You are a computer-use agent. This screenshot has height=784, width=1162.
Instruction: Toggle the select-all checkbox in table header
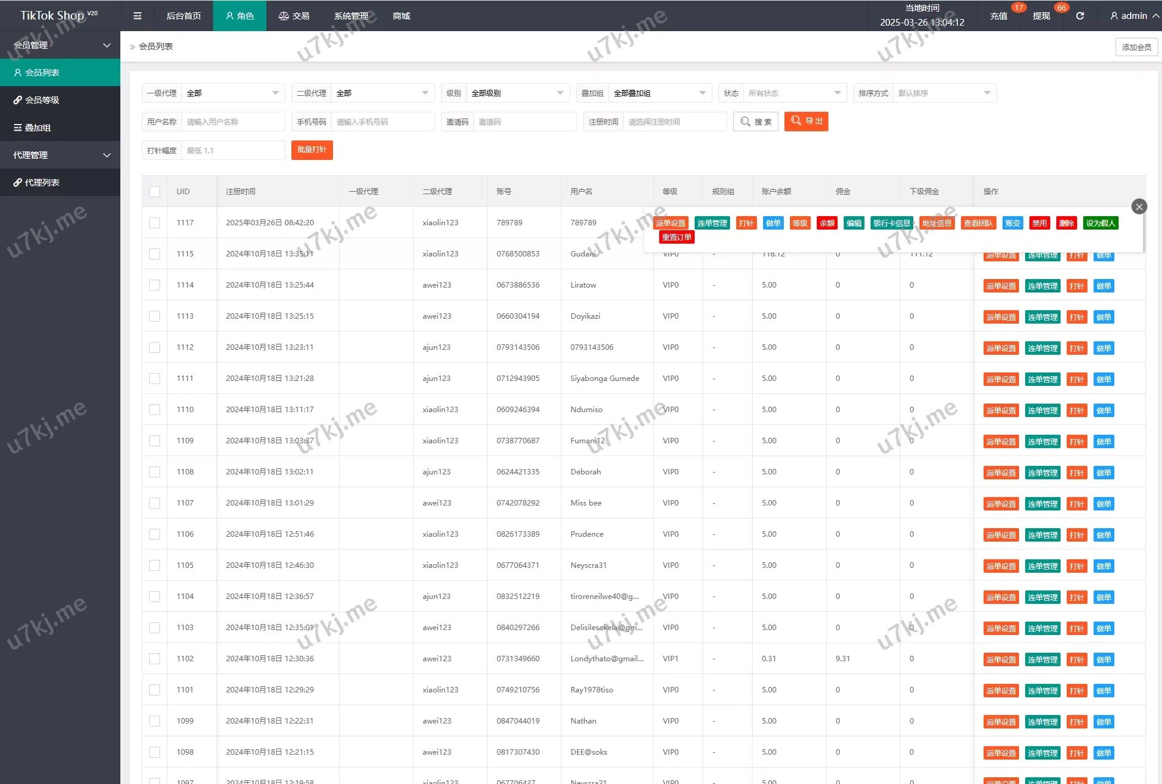point(155,192)
